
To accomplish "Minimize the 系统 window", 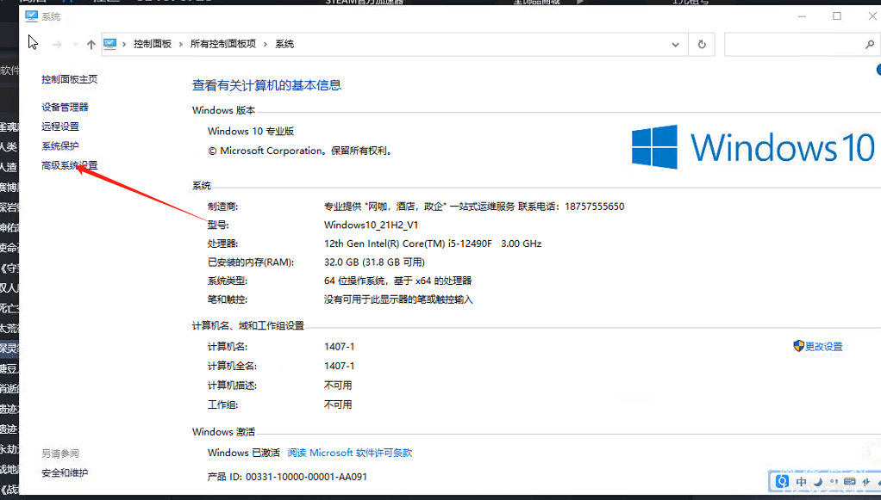I will point(802,16).
